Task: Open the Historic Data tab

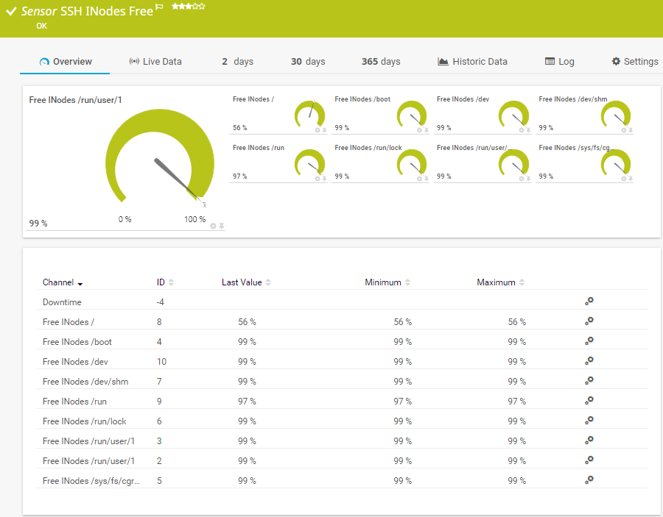Action: coord(472,62)
